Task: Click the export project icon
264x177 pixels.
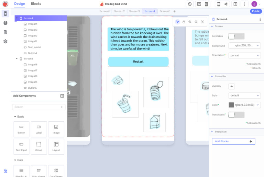Action: coord(219,4)
